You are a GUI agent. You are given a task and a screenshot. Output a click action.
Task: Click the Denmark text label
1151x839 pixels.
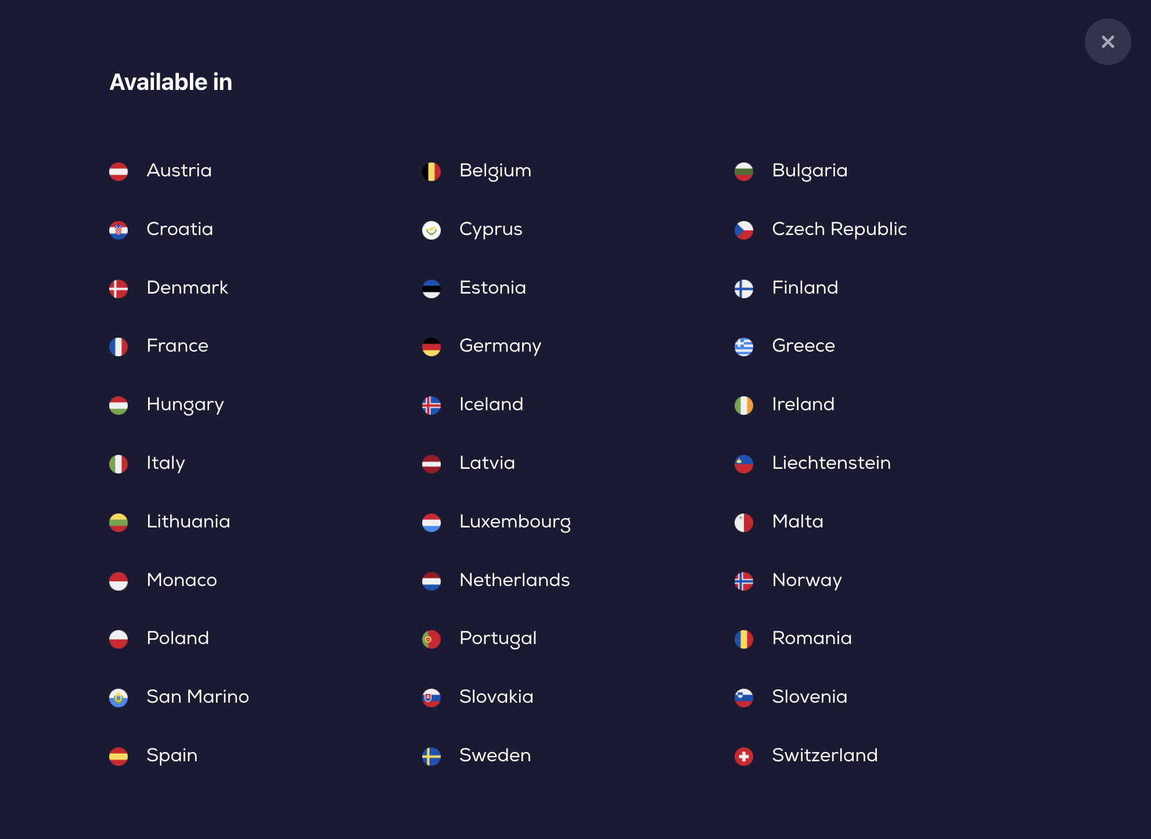(x=187, y=287)
